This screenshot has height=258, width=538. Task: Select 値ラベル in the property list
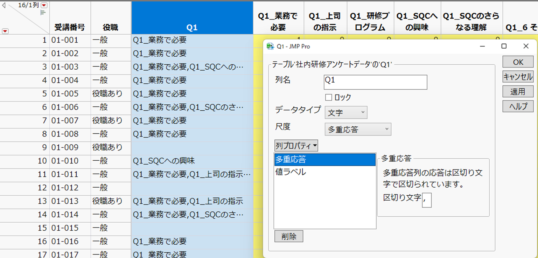(x=291, y=172)
